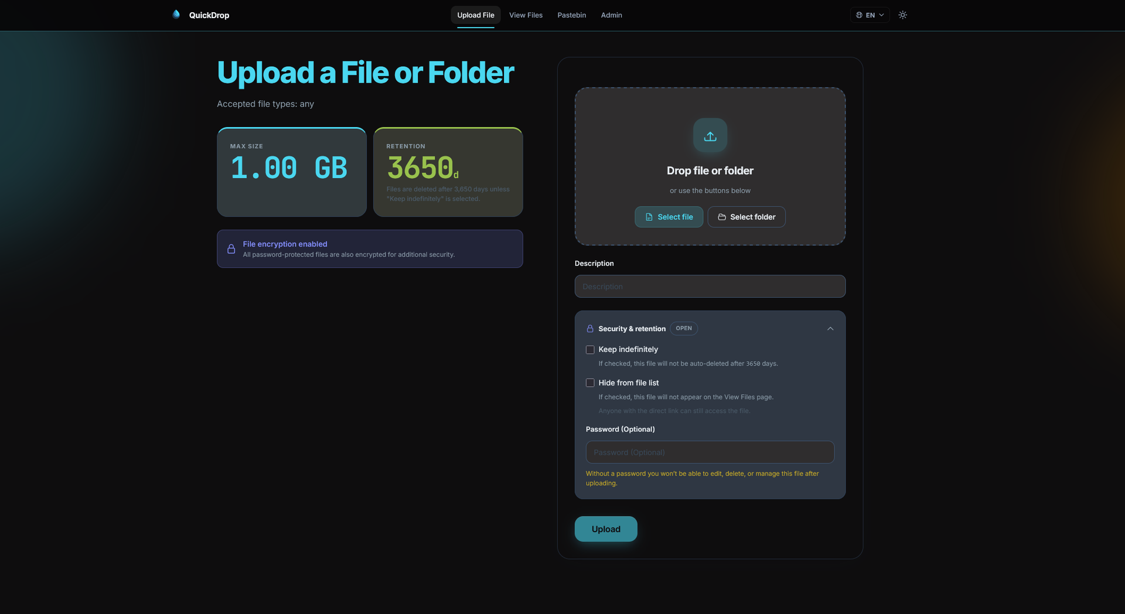Image resolution: width=1125 pixels, height=614 pixels.
Task: Click the 'Files are deleted after 3,650 days' note
Action: tap(448, 194)
